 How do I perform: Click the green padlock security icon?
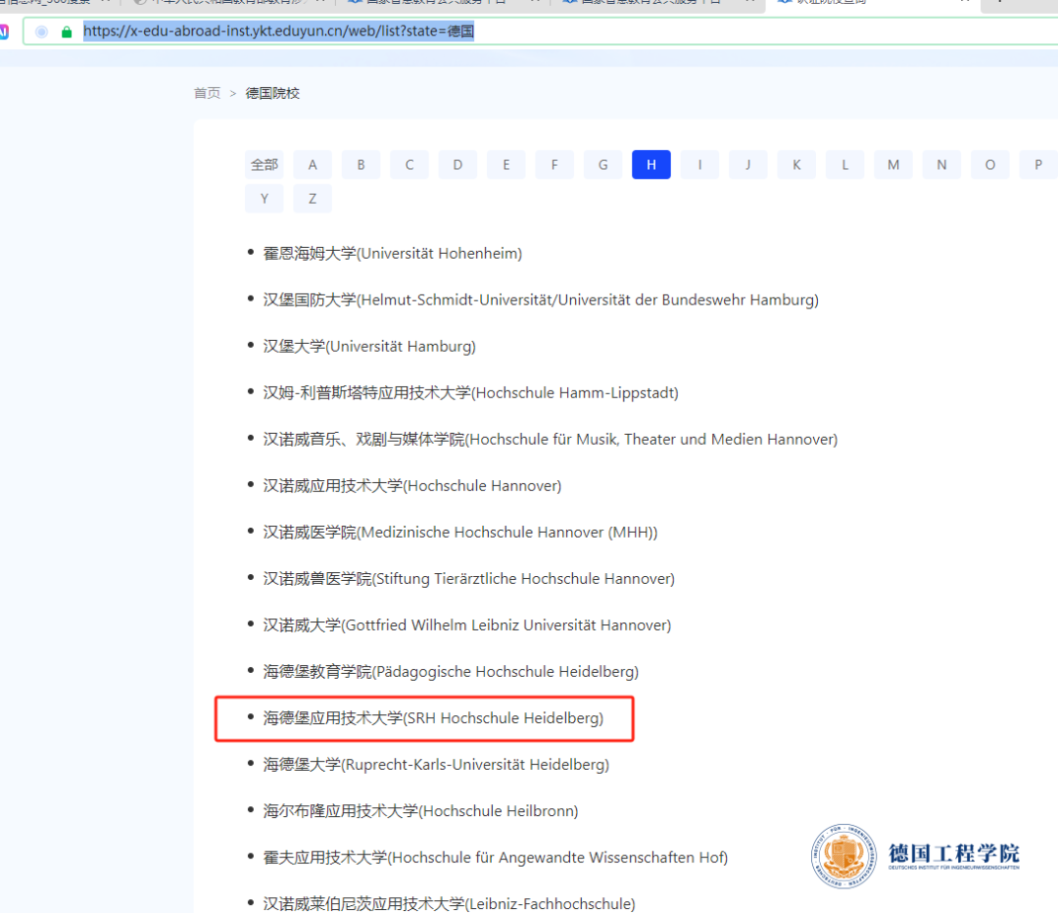pyautogui.click(x=67, y=31)
